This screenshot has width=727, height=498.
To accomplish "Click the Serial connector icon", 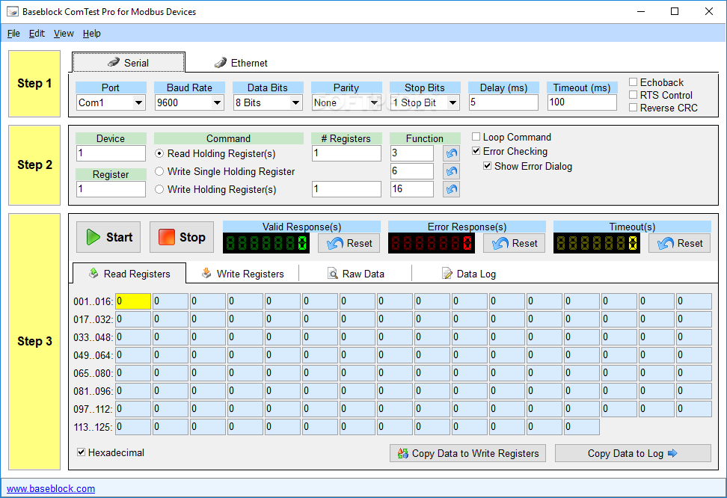I will 114,62.
